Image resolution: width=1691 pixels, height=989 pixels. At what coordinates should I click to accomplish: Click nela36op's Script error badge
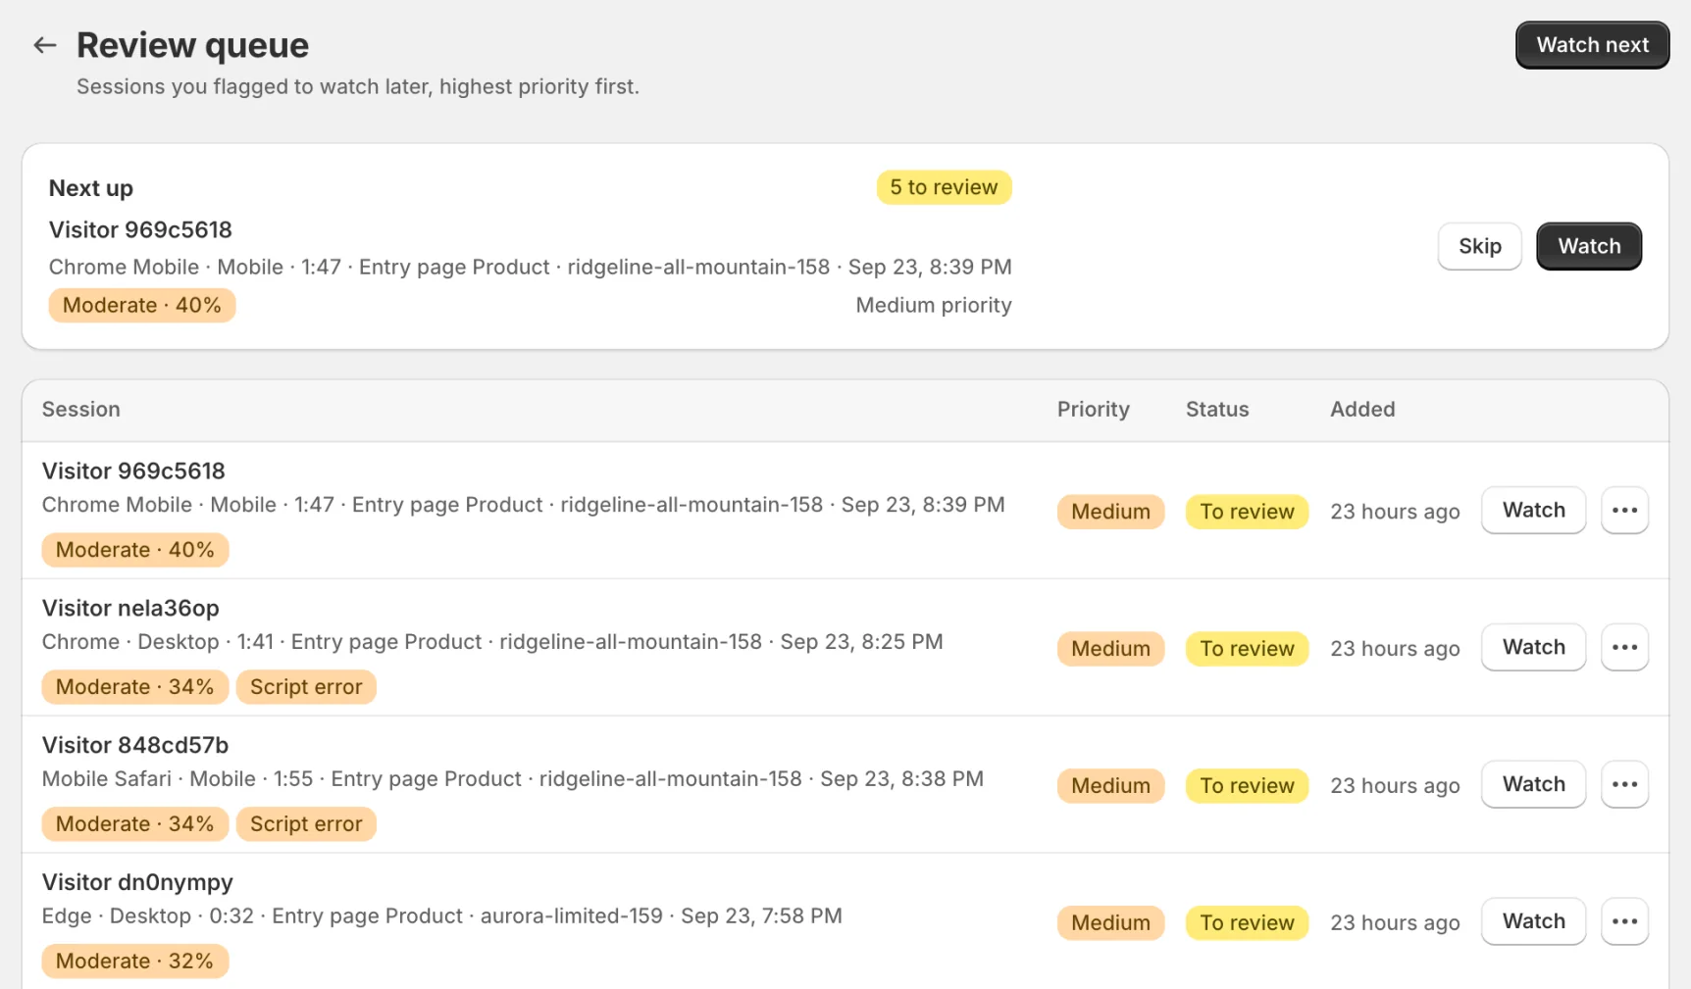306,687
